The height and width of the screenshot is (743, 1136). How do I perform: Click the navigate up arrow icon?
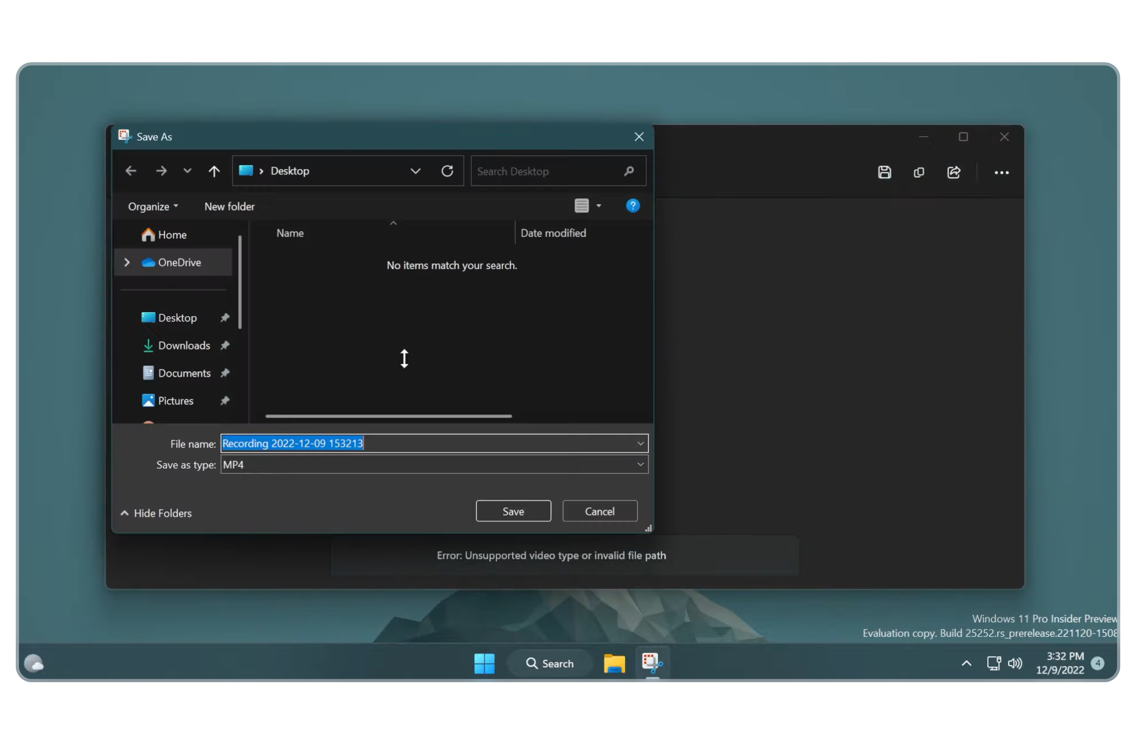point(213,171)
